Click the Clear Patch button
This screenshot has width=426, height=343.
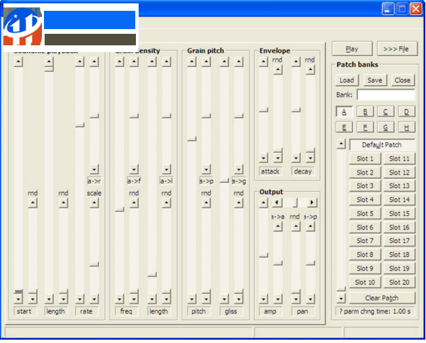pyautogui.click(x=382, y=298)
